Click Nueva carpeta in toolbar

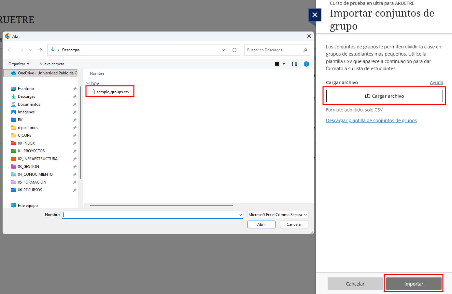point(52,64)
